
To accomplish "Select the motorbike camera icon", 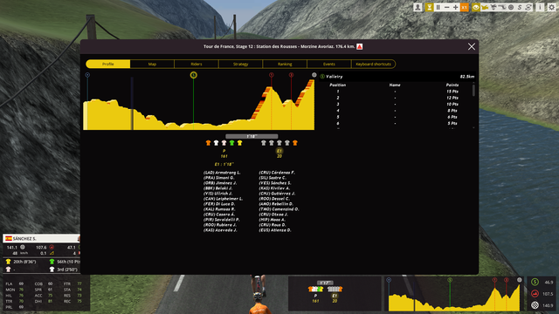I will 493,7.
